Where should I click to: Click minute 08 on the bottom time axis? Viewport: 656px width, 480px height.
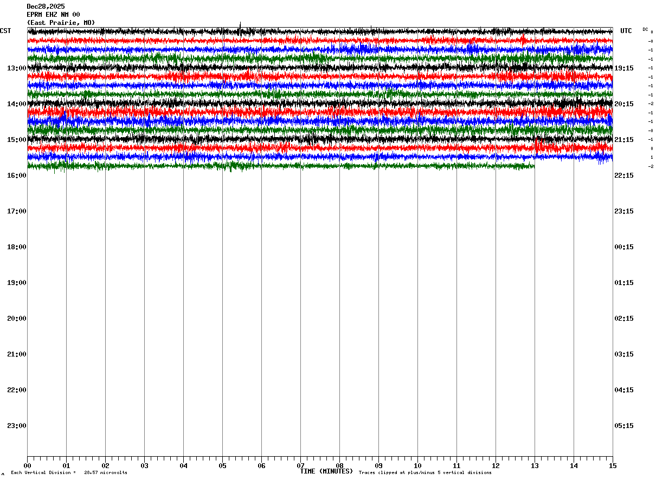[x=339, y=465]
